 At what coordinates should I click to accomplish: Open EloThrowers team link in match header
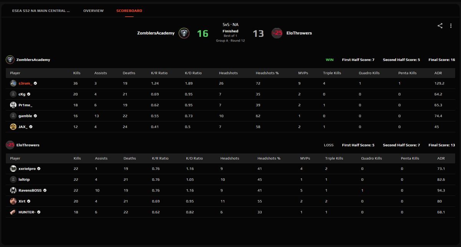pyautogui.click(x=299, y=33)
